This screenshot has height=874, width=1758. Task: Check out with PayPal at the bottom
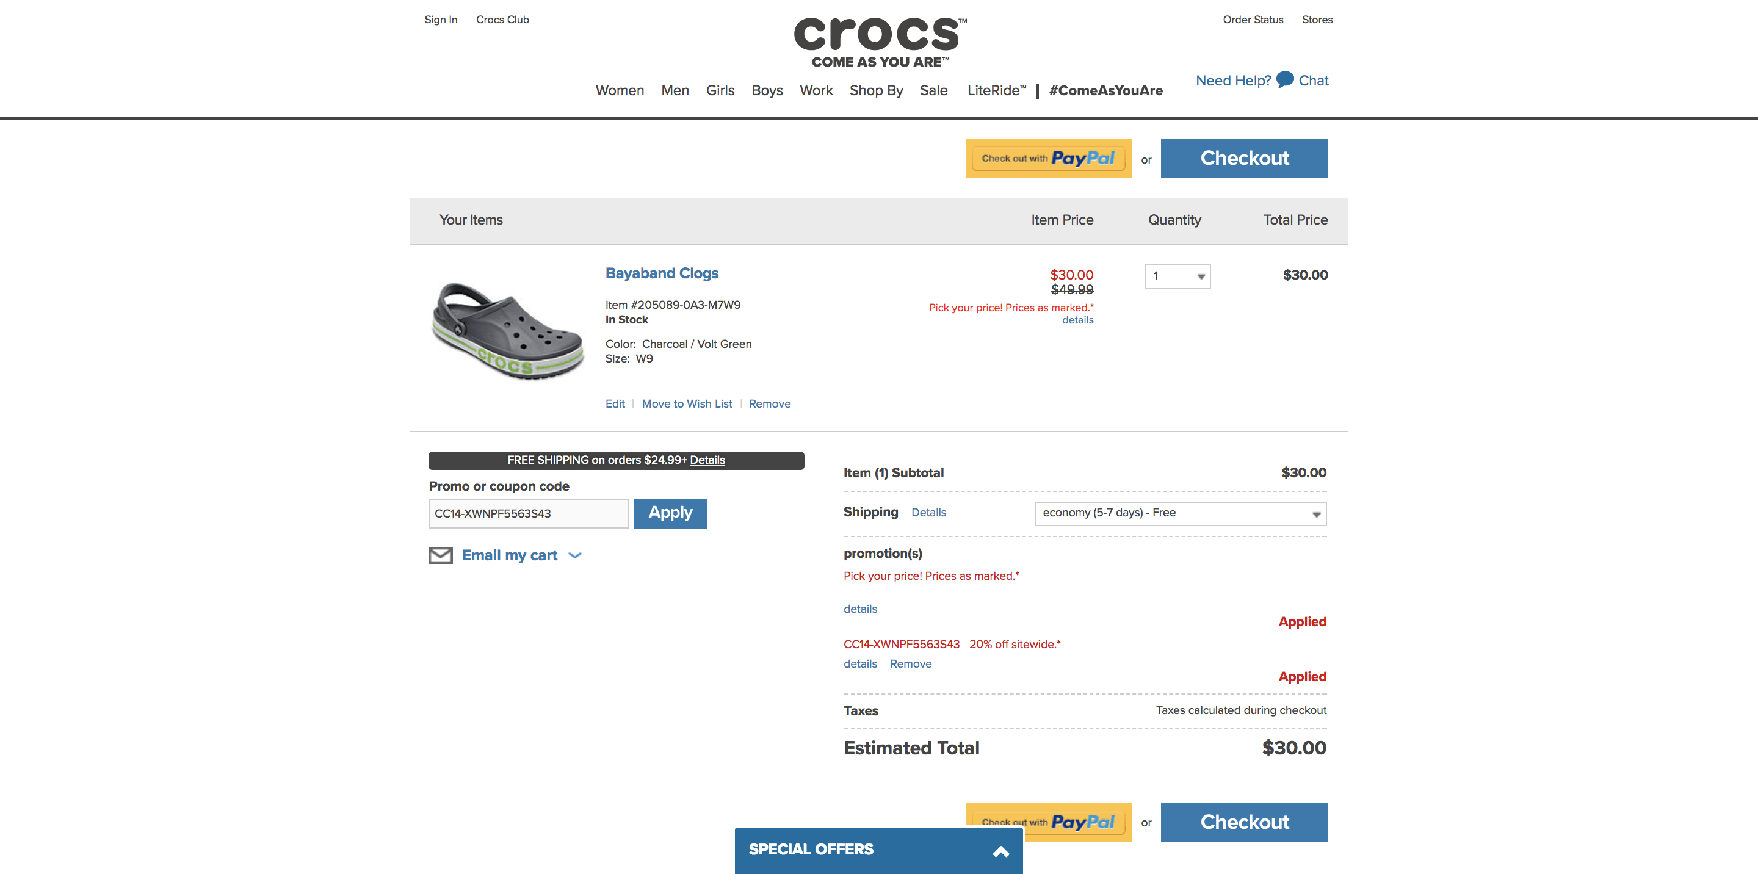coord(1047,822)
